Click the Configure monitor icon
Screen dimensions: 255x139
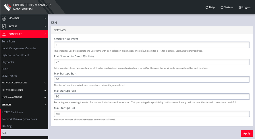(x=4, y=34)
